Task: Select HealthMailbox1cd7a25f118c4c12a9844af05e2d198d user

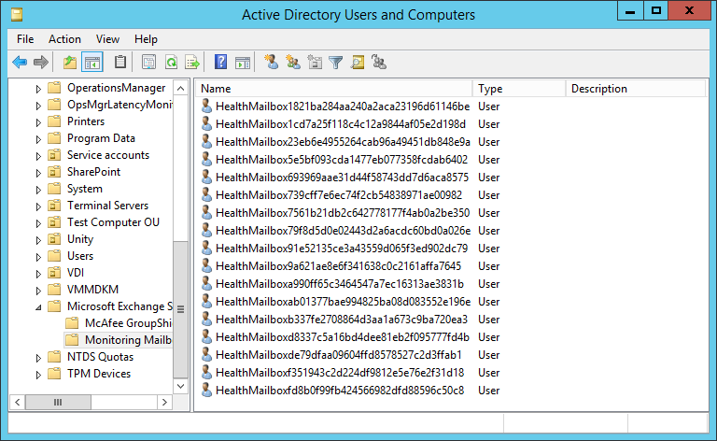Action: (341, 124)
